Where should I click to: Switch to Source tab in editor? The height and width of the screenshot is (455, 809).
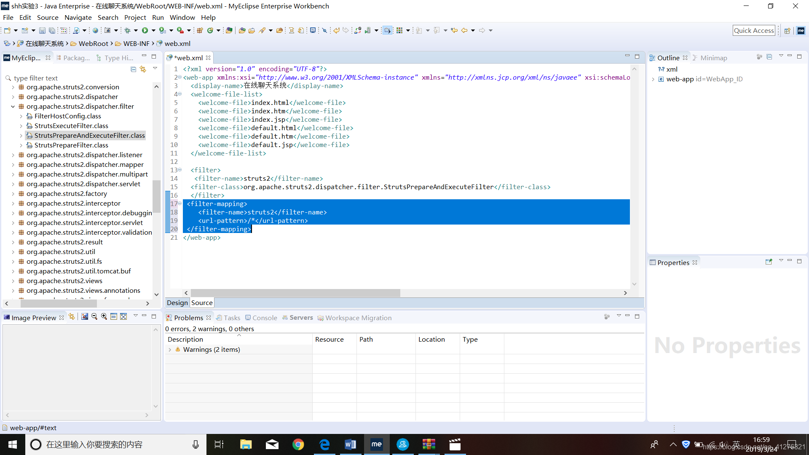click(x=202, y=302)
